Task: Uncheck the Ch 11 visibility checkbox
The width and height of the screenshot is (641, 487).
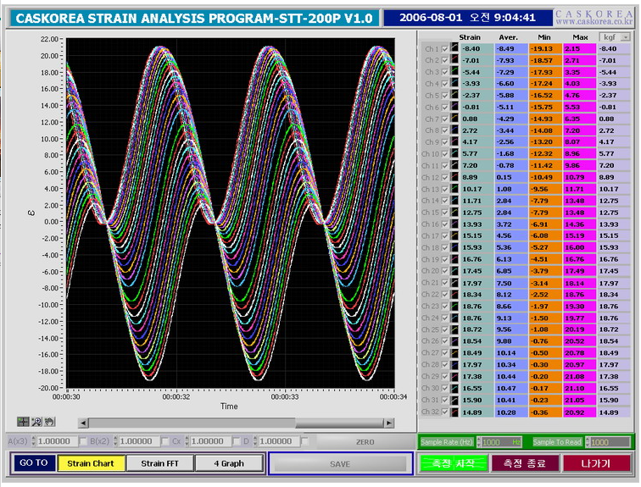Action: (x=445, y=166)
